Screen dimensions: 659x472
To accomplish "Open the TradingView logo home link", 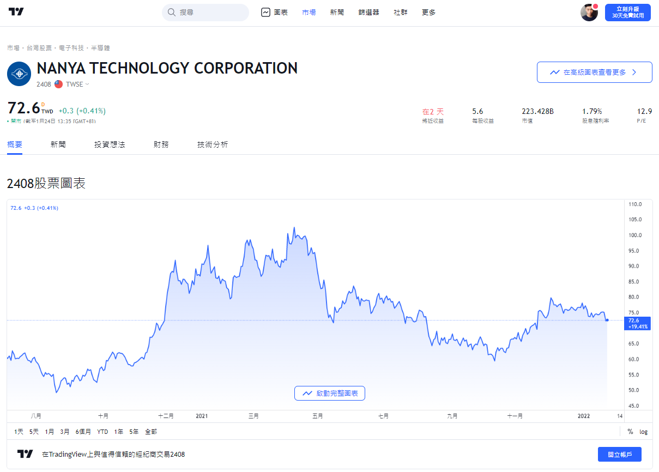I will tap(16, 12).
